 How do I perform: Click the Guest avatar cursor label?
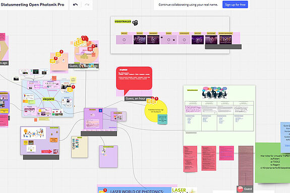245,189
